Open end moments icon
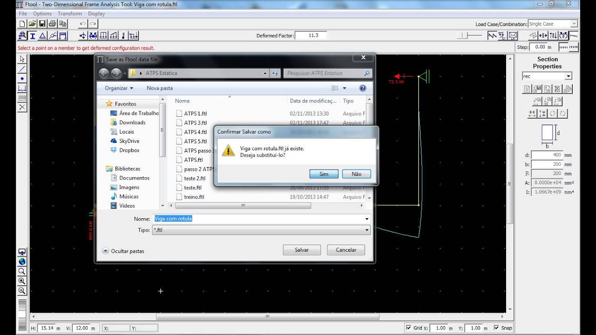 coord(93,36)
